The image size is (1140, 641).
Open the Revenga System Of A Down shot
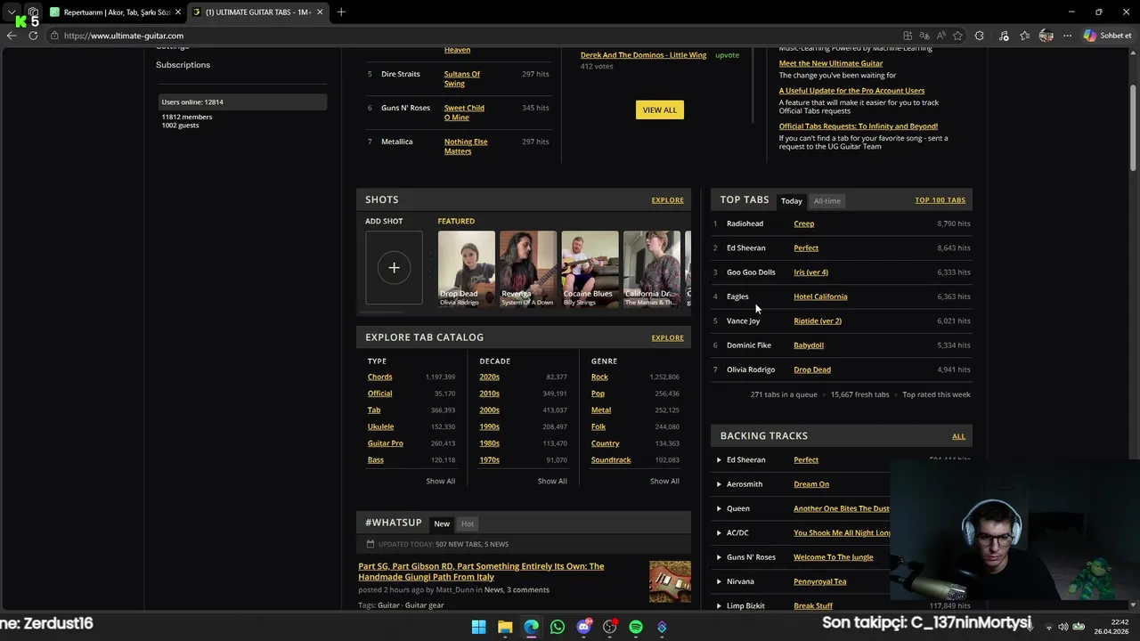point(528,270)
